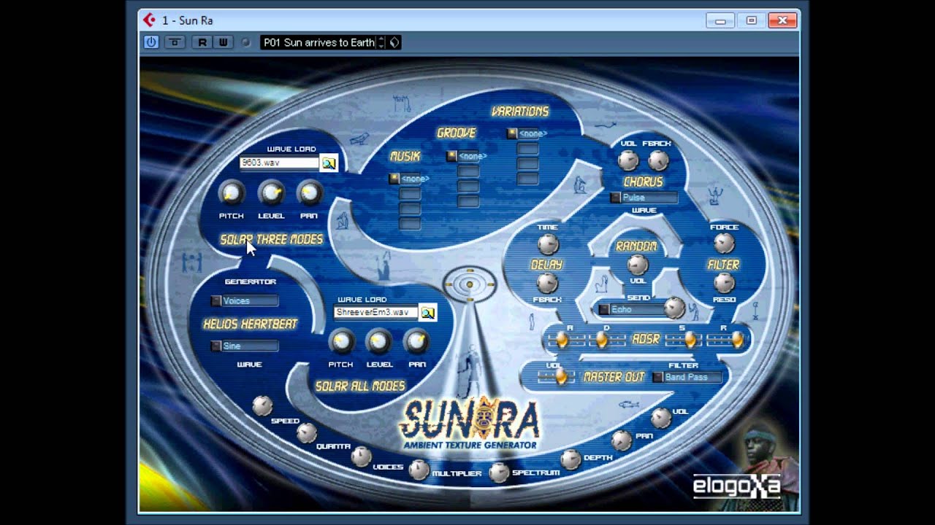Viewport: 935px width, 525px height.
Task: Click the ADSR Release slider
Action: point(726,340)
